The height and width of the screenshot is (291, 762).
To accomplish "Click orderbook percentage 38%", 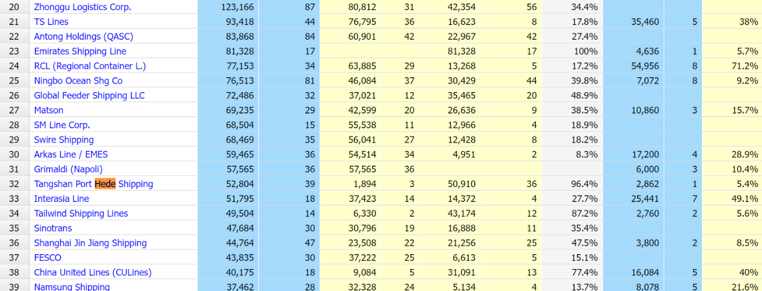I will [x=749, y=22].
